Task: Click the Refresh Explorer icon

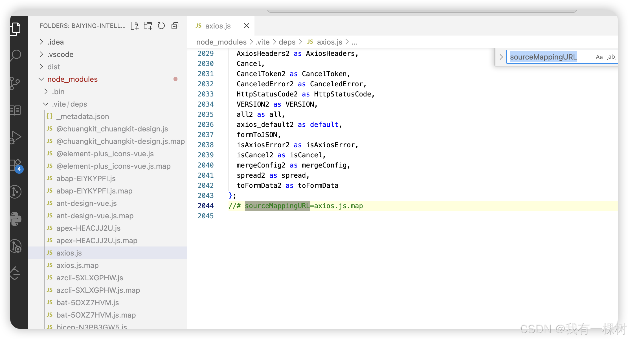Action: pos(161,26)
